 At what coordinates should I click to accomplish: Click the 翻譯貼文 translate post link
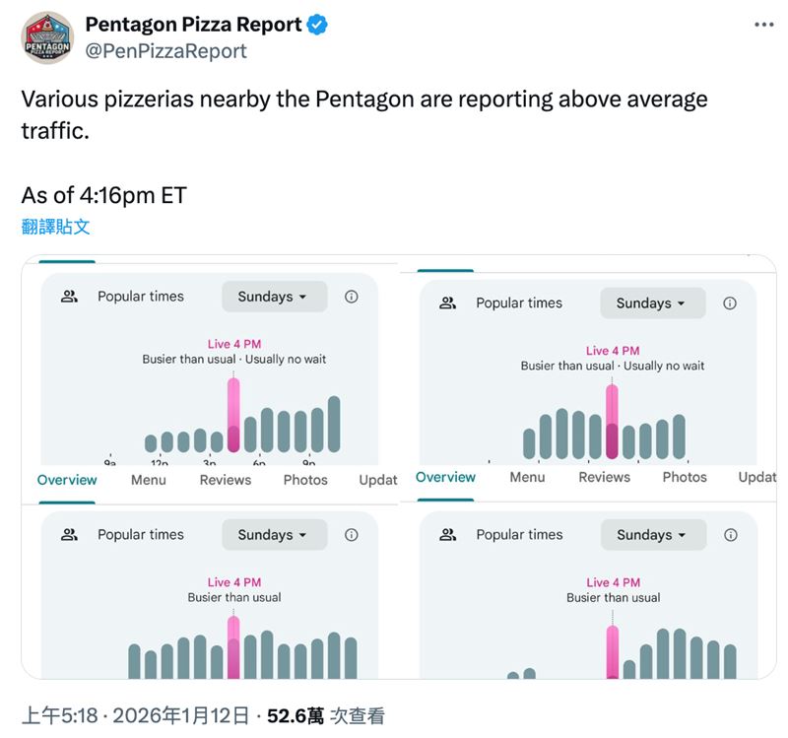pos(56,227)
